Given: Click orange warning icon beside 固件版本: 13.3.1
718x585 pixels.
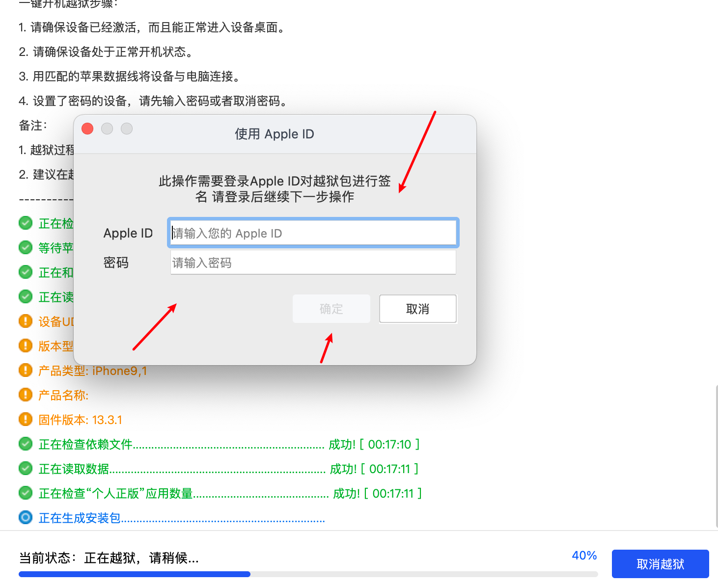Looking at the screenshot, I should (x=26, y=419).
